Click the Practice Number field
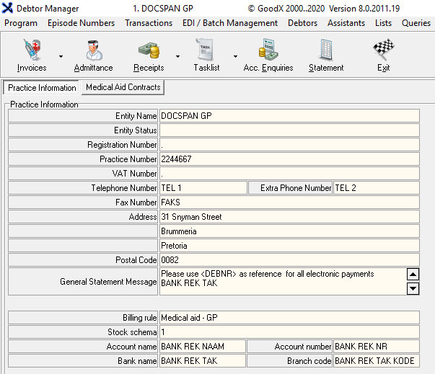This screenshot has height=374, width=435. pyautogui.click(x=289, y=159)
